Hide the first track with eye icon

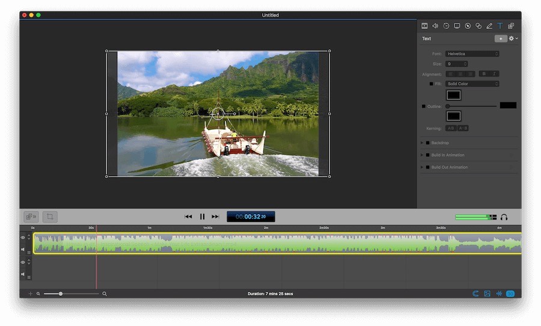[23, 238]
